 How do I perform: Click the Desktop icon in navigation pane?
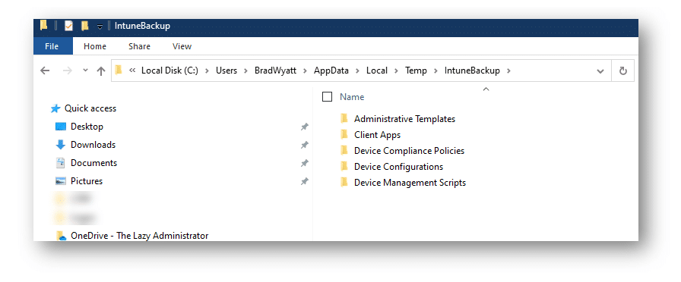[60, 127]
